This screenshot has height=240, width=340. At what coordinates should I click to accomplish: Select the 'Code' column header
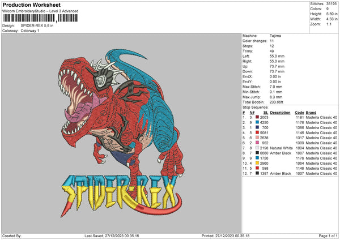click(x=299, y=113)
